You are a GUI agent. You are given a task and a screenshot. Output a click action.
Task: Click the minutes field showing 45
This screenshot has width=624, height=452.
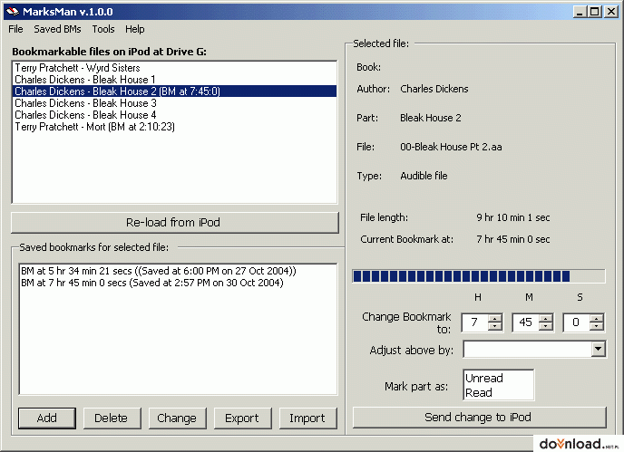(525, 322)
